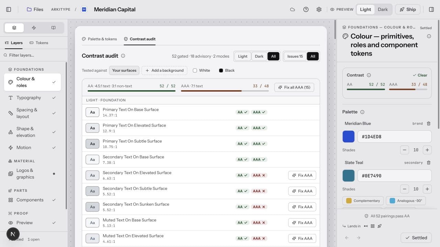The width and height of the screenshot is (440, 247).
Task: Toggle the Your surfaces background chip
Action: tap(124, 71)
